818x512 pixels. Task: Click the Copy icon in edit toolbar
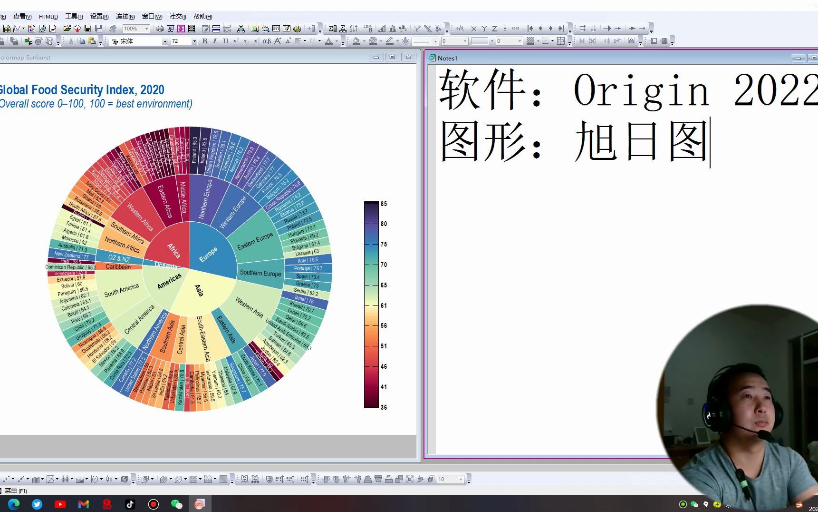(x=81, y=41)
